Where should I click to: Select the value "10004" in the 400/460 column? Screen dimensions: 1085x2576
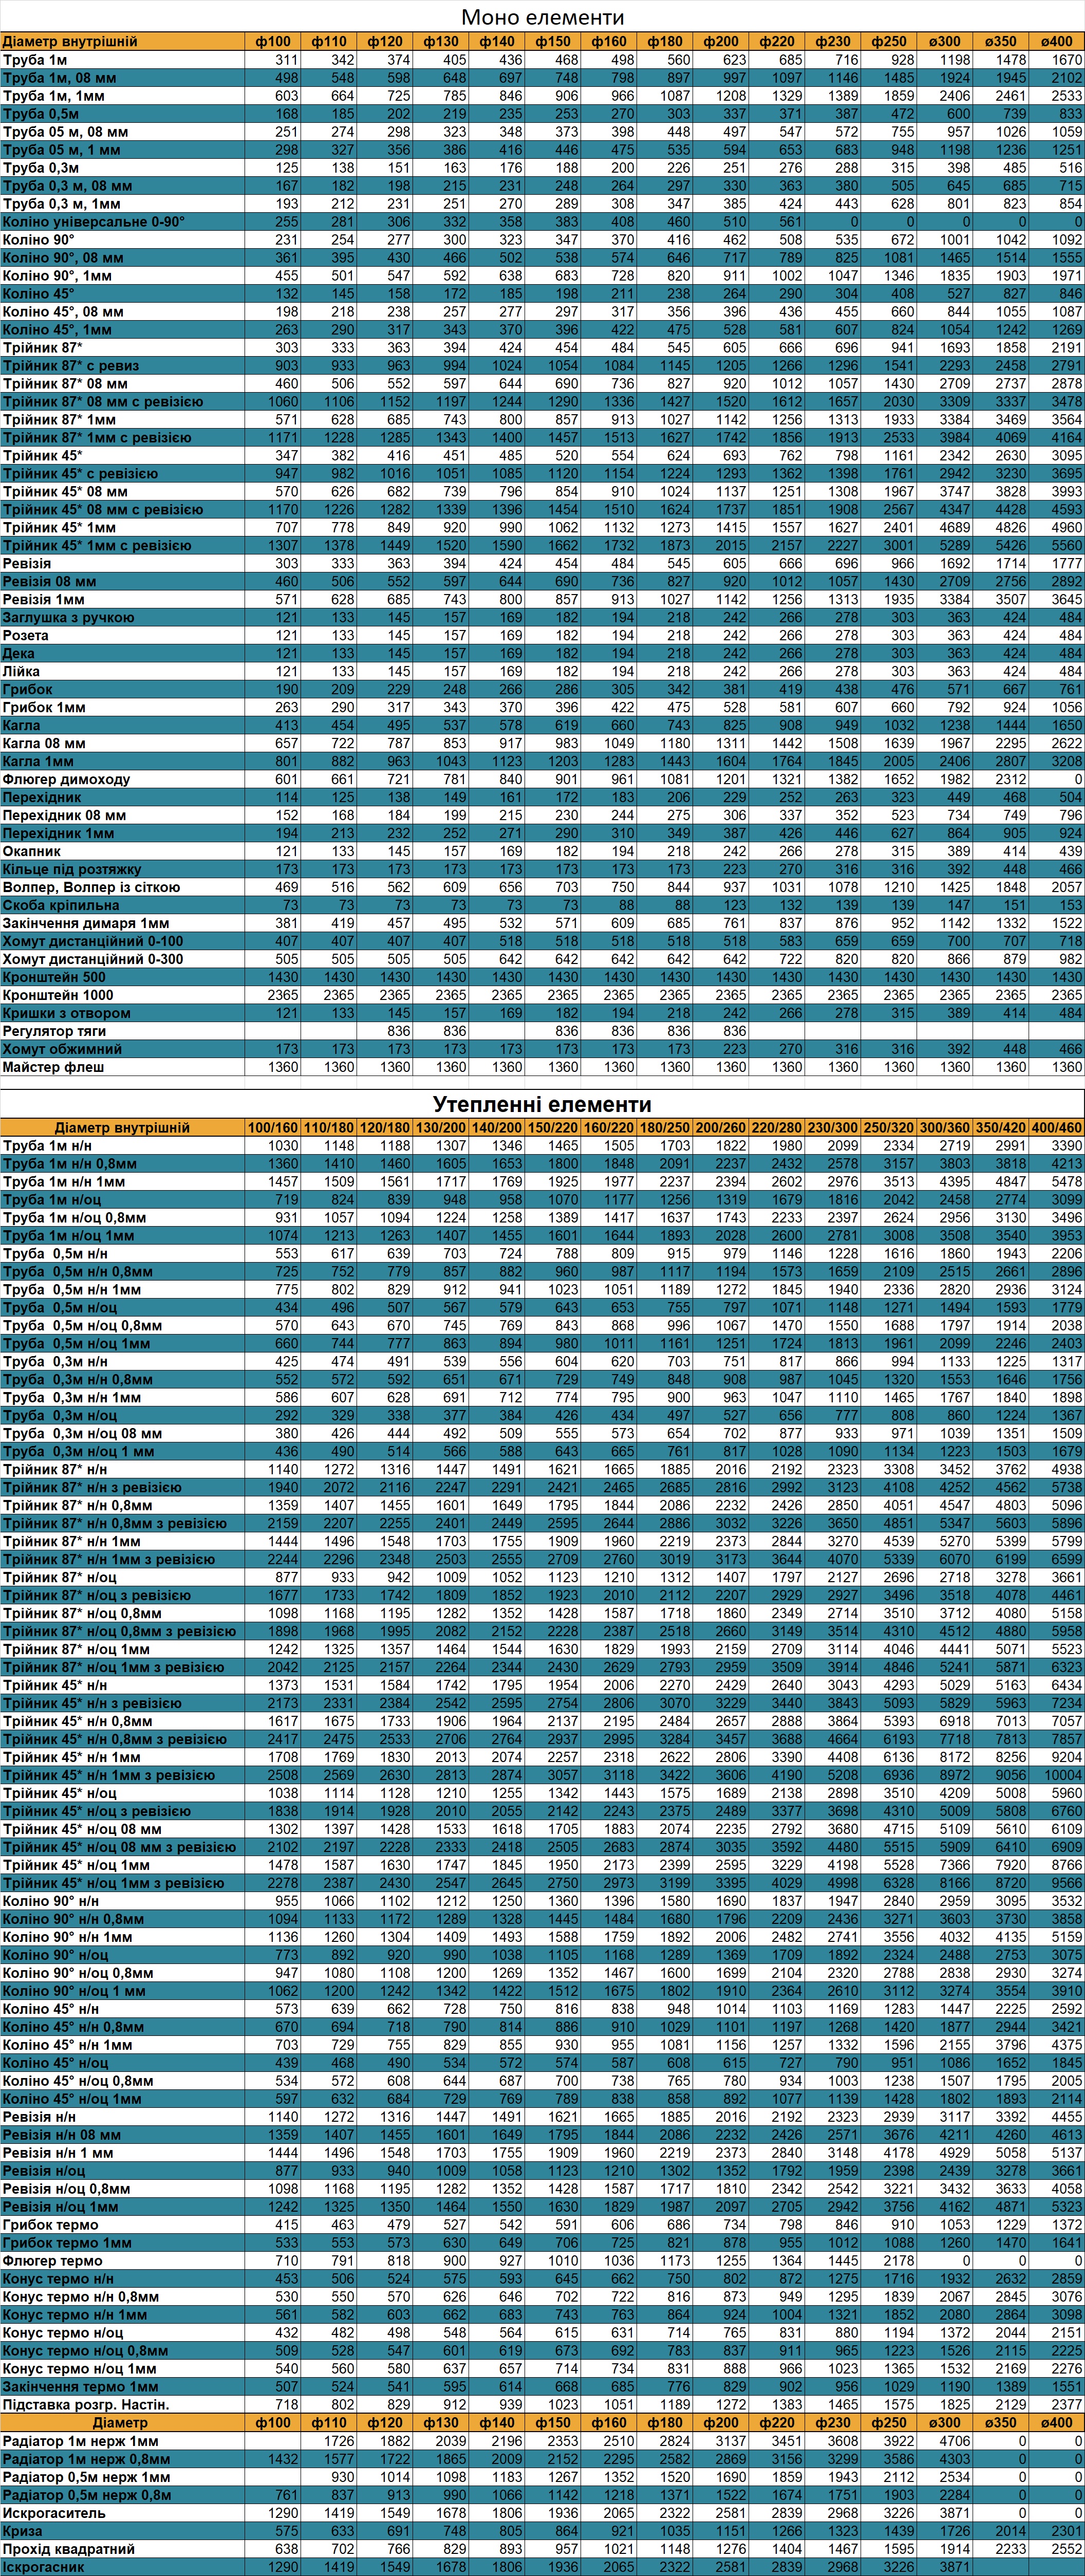coord(1063,1776)
